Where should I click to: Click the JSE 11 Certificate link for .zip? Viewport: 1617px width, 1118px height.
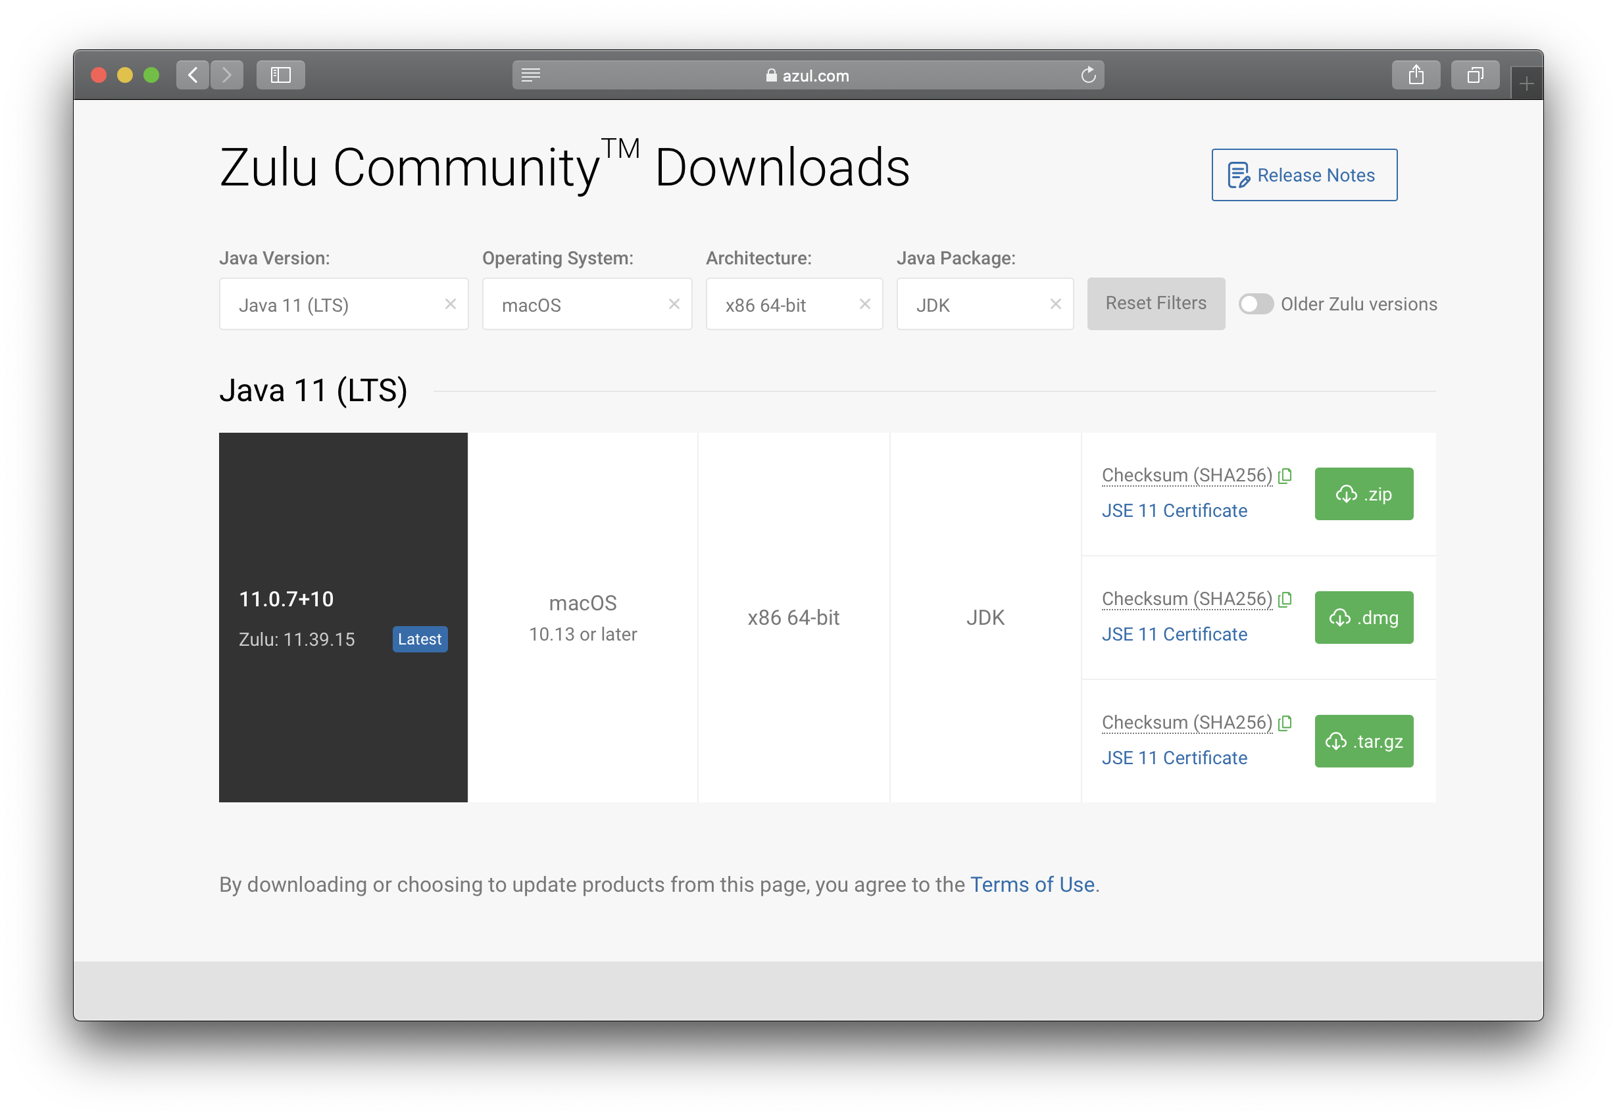(x=1175, y=508)
